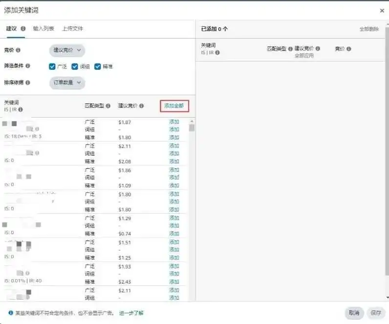Click info icon next to right panel 建议竞价
Image resolution: width=389 pixels, height=324 pixels.
[318, 48]
